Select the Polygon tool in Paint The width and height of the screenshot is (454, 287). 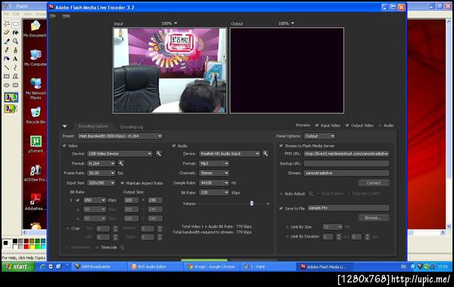[16, 76]
